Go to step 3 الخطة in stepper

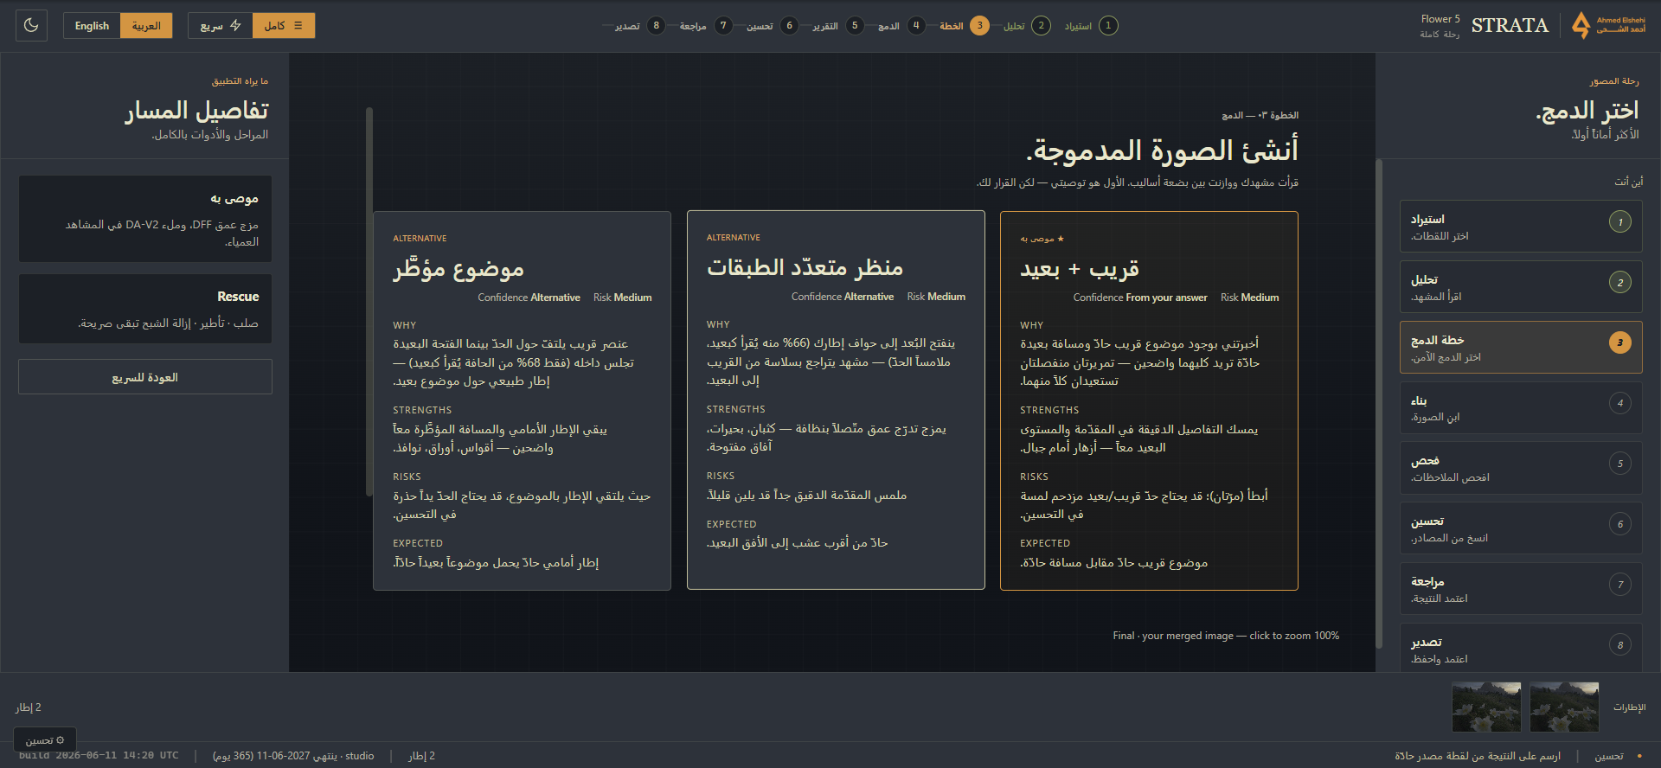pos(964,25)
